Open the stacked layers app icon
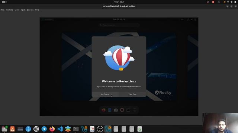Image resolution: width=238 pixels, height=133 pixels. tap(68, 129)
